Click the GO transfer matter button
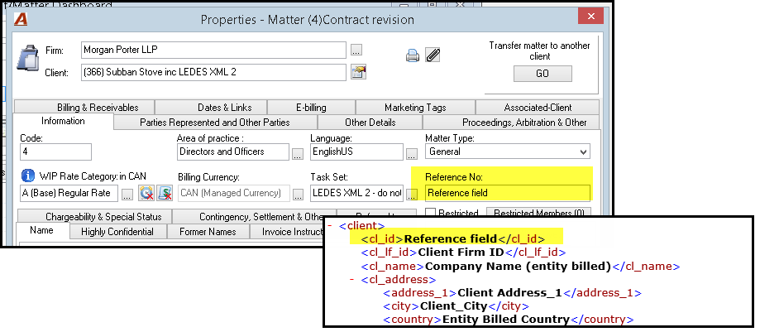The image size is (760, 332). tap(543, 74)
